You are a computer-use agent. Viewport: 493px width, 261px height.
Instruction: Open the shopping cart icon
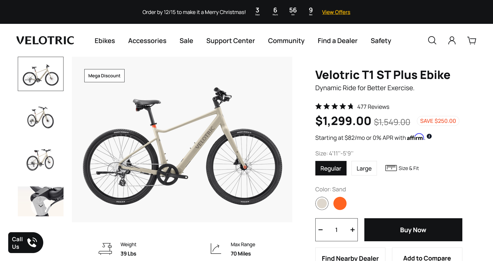(471, 41)
